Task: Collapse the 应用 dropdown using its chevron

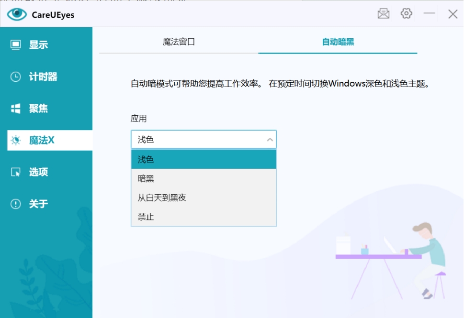Action: (269, 139)
